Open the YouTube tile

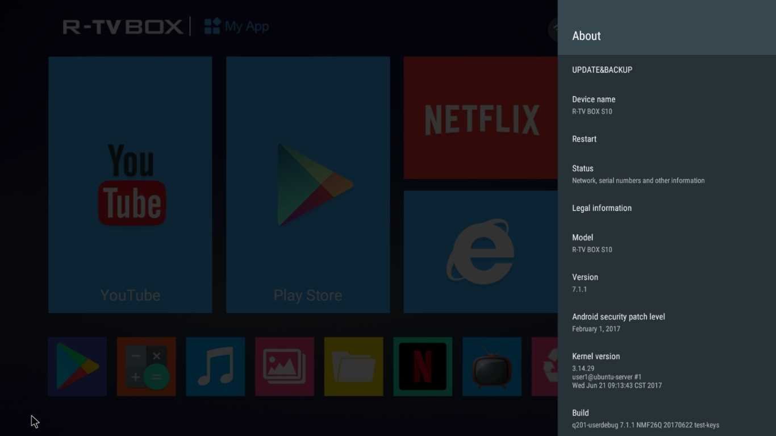pos(130,184)
